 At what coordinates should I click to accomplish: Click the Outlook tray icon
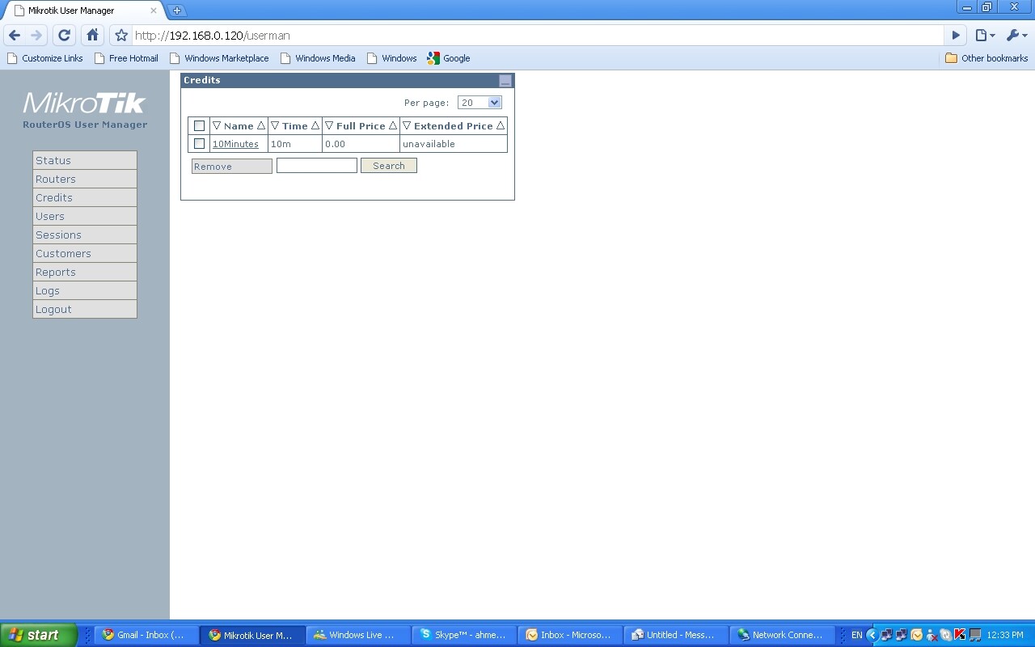(x=916, y=635)
